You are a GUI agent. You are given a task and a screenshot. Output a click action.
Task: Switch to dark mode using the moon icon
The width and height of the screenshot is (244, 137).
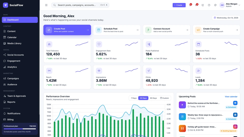[203, 5]
